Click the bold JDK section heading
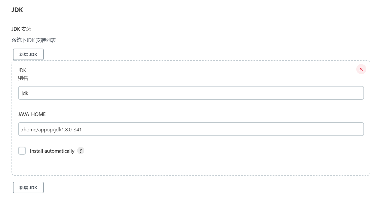The width and height of the screenshot is (383, 207). click(x=17, y=10)
